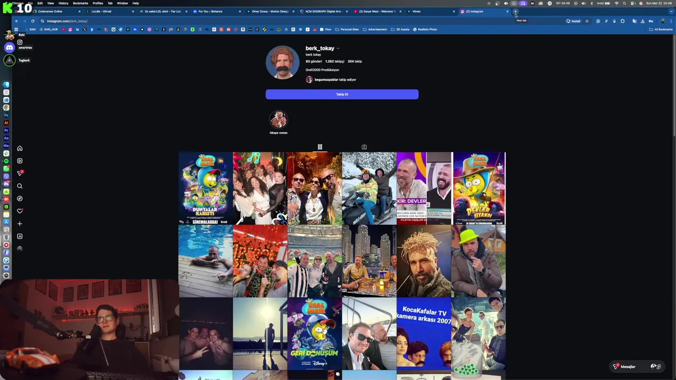Open own profile avatar in Instagram sidebar

[x=20, y=249]
